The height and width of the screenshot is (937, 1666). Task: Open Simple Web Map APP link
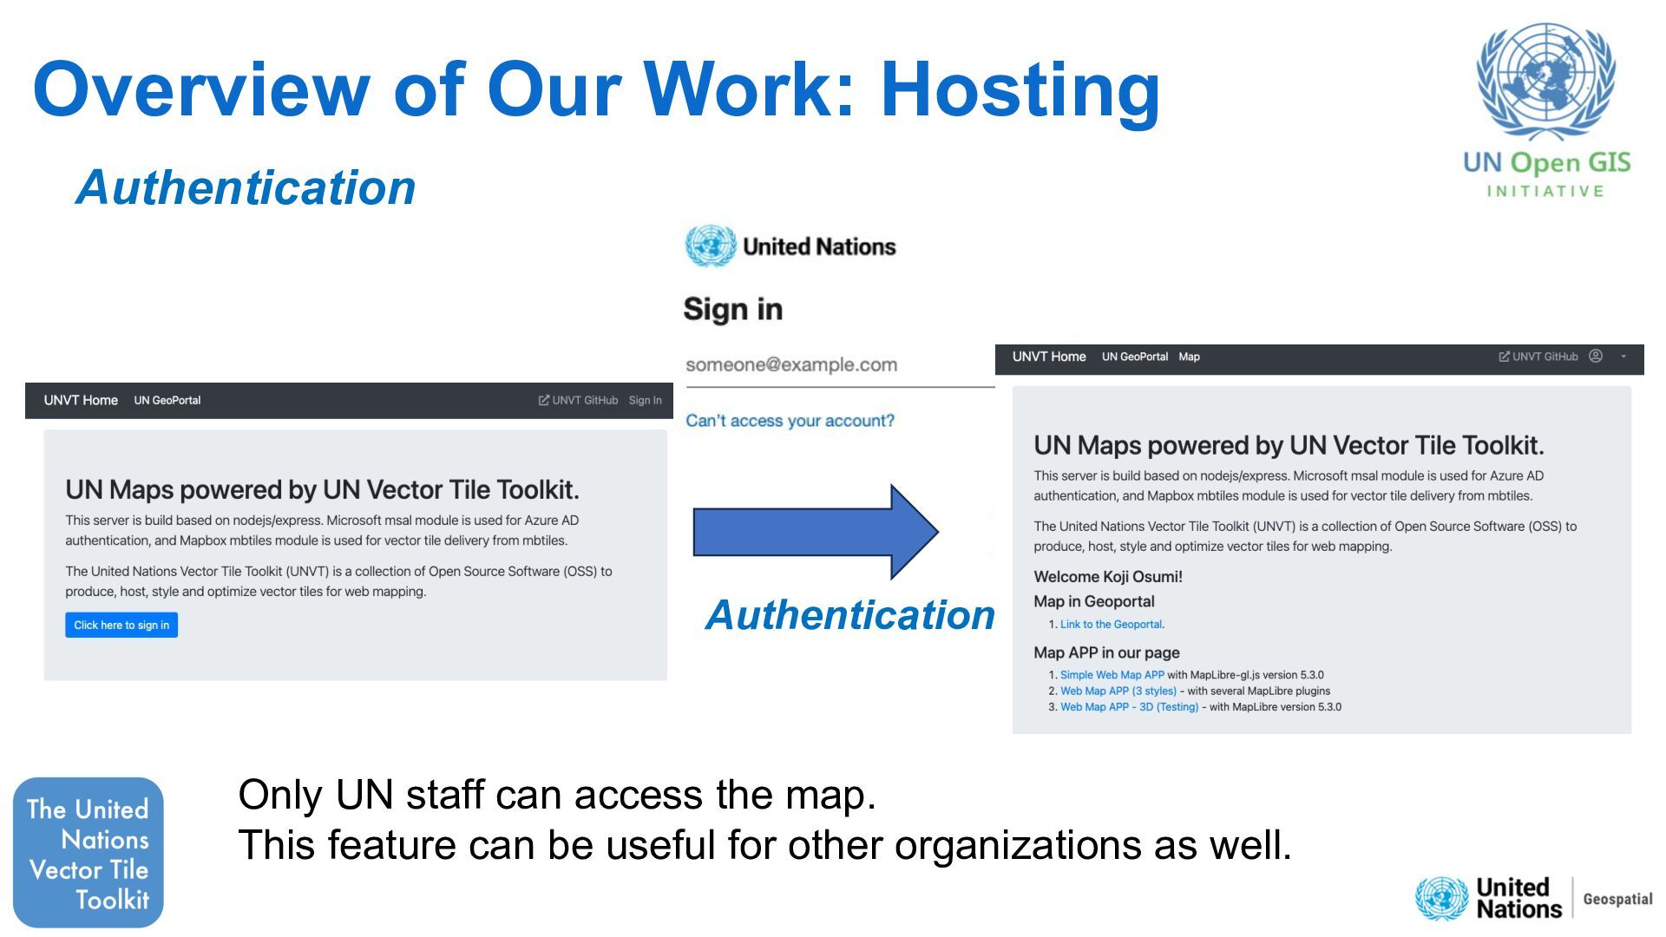pyautogui.click(x=1112, y=675)
